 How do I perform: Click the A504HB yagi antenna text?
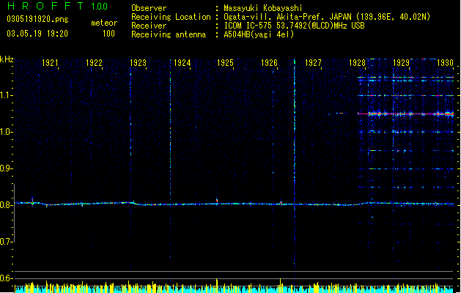click(259, 34)
